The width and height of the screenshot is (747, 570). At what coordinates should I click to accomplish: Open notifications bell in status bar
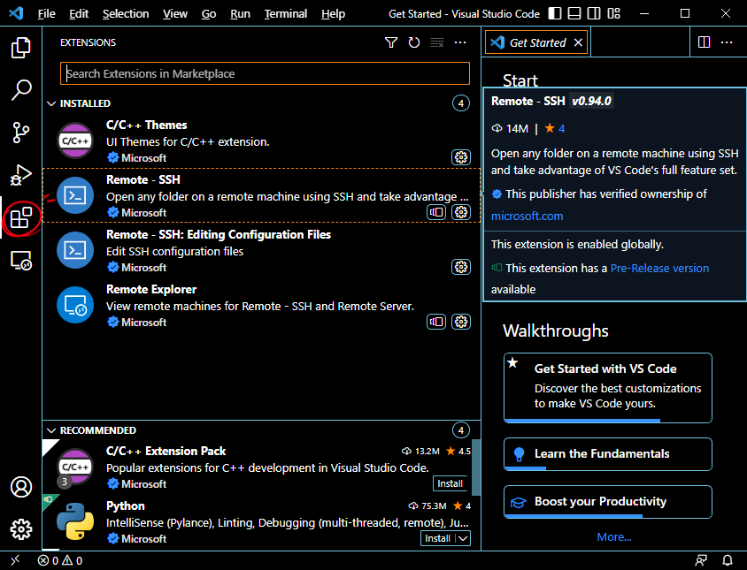tap(728, 560)
